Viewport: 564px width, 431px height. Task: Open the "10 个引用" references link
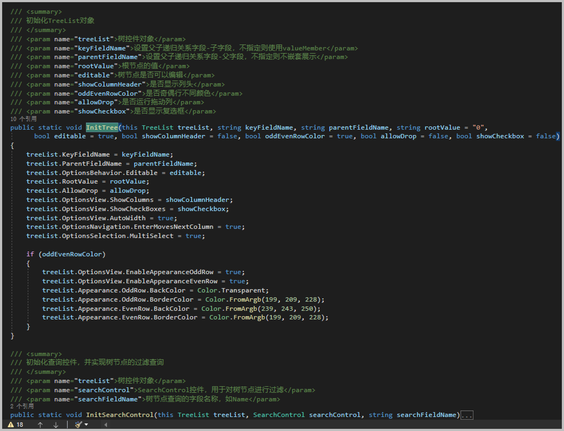[x=24, y=119]
